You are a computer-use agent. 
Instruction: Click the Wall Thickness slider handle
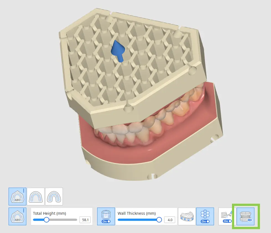pos(159,220)
